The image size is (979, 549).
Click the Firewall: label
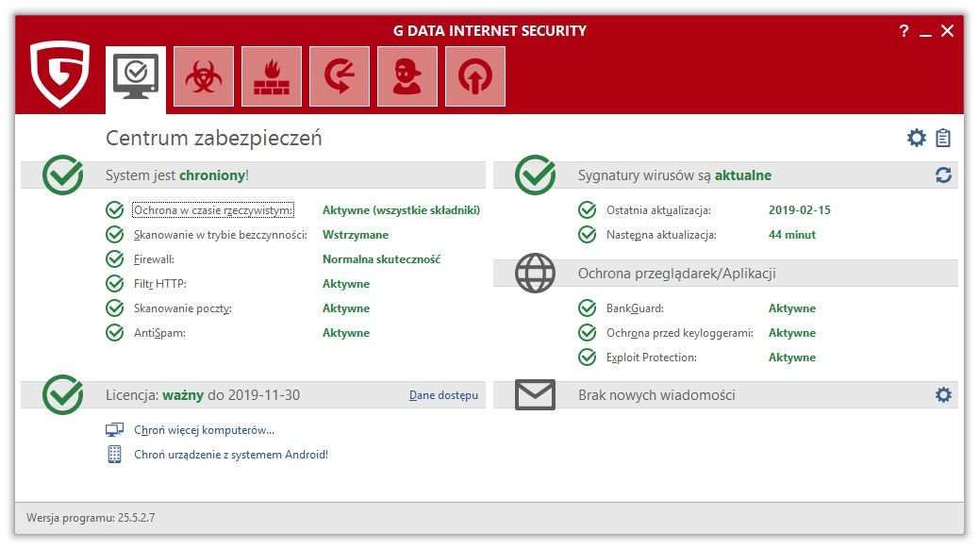155,259
